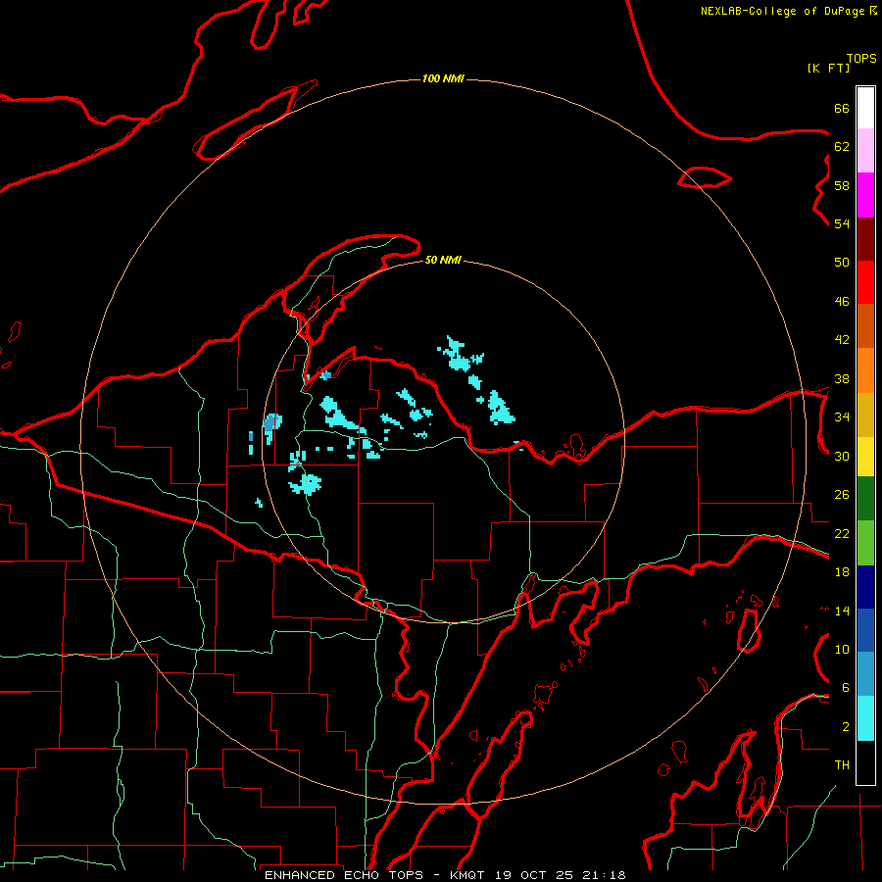Click the 2 legend value

coord(846,727)
